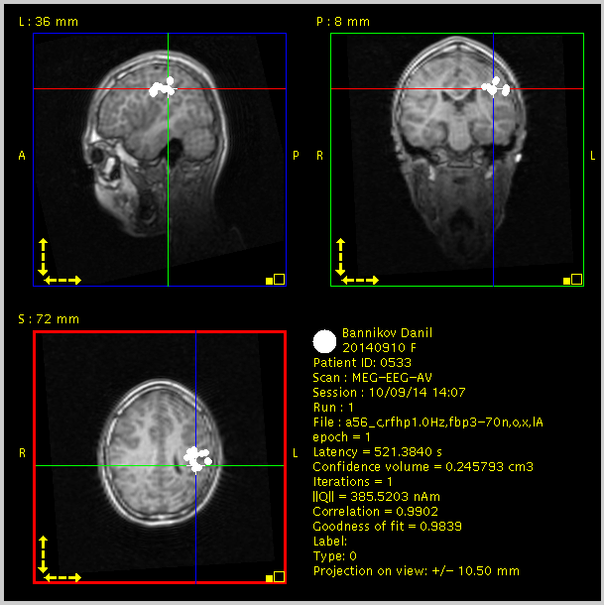Click the small filled square in axial view
This screenshot has width=604, height=605.
pos(270,578)
